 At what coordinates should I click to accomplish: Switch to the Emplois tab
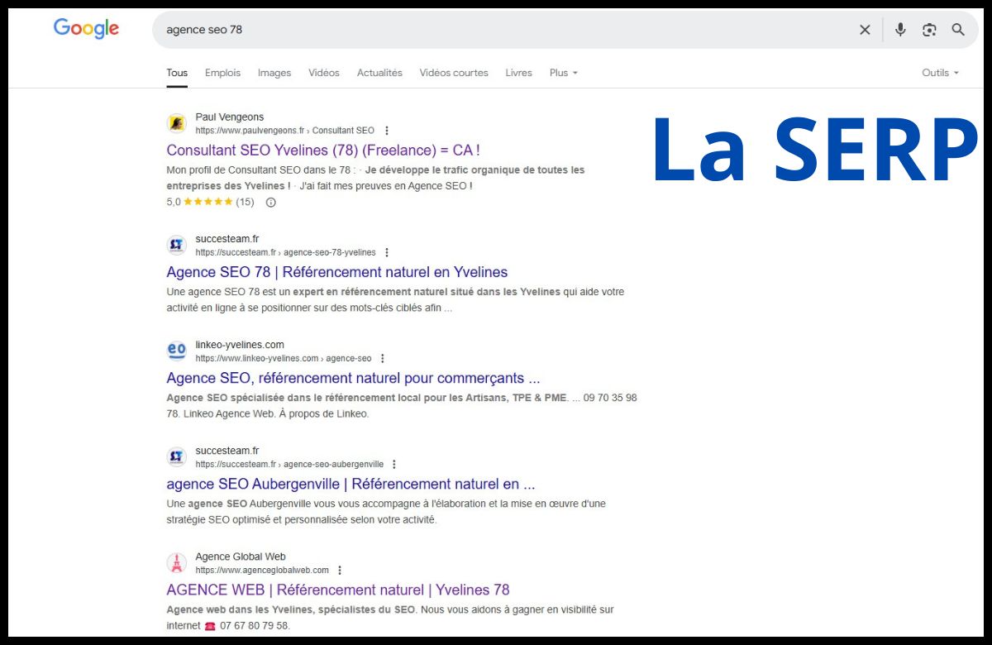pyautogui.click(x=222, y=73)
